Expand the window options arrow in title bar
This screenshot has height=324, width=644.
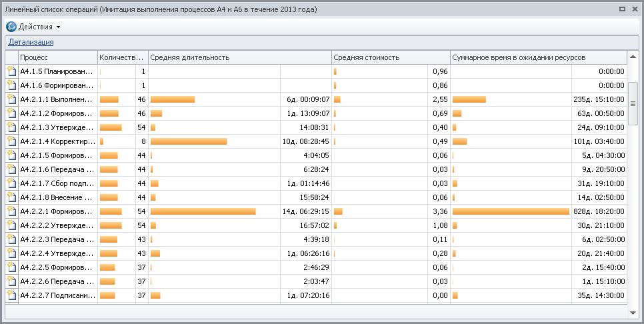(x=622, y=9)
